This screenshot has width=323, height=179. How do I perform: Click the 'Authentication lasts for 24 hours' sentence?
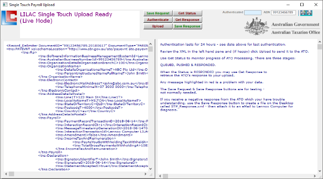pyautogui.click(x=223, y=44)
